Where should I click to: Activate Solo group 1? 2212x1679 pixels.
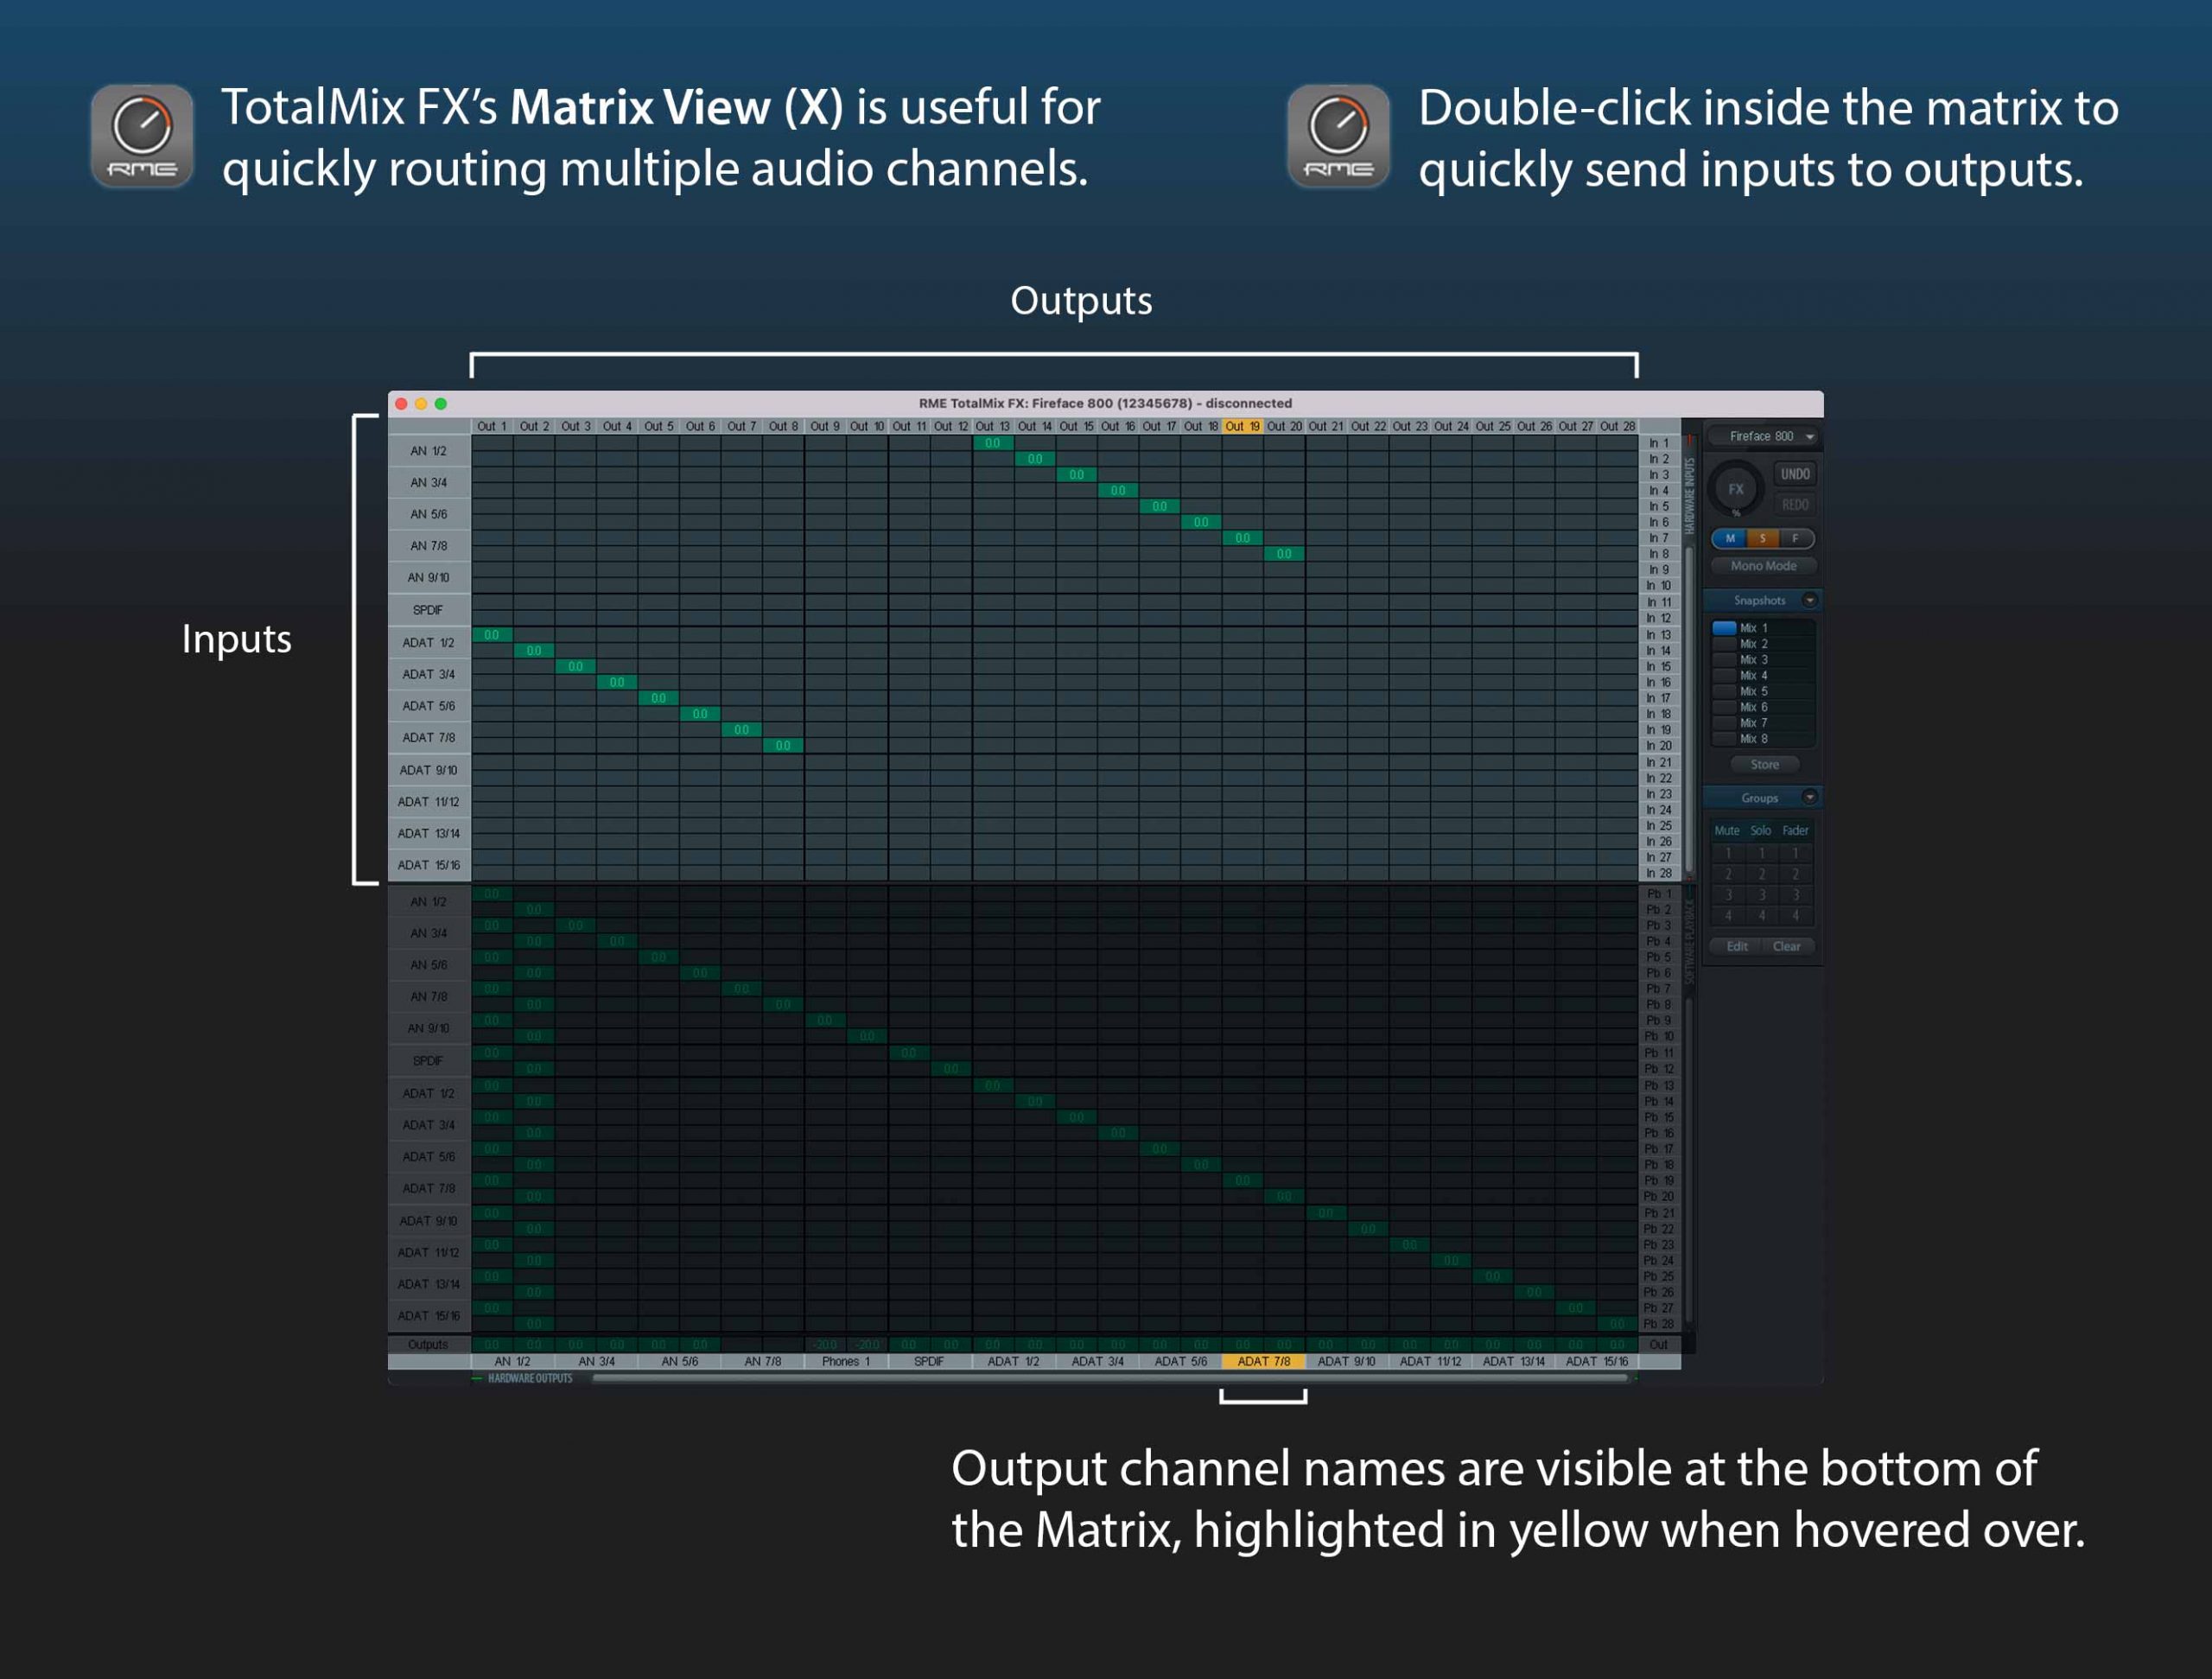tap(1762, 853)
